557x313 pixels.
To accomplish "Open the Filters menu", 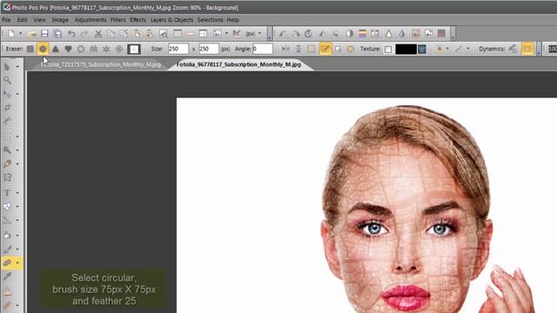I will (x=118, y=20).
